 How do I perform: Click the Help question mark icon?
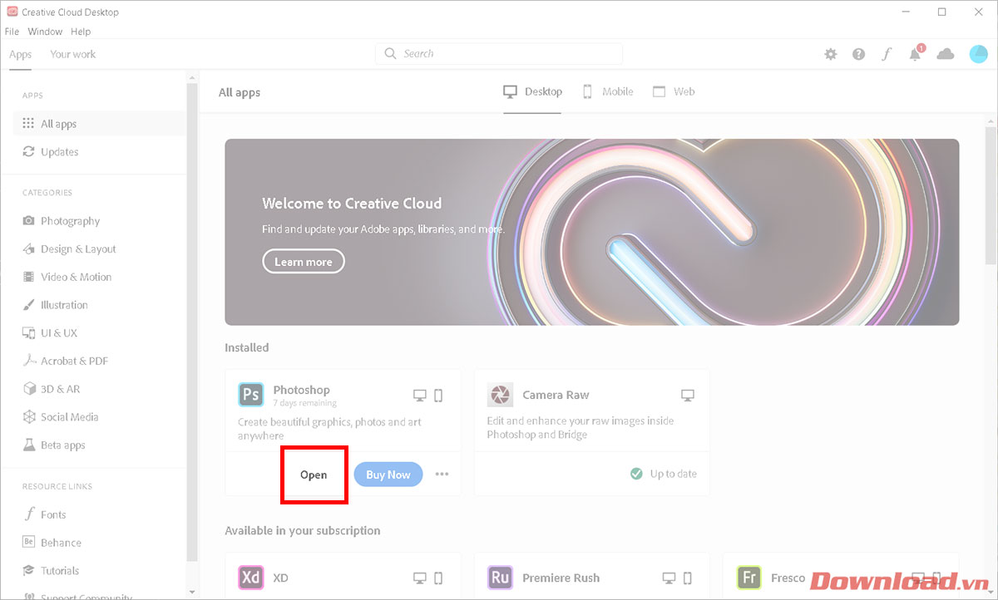point(858,54)
